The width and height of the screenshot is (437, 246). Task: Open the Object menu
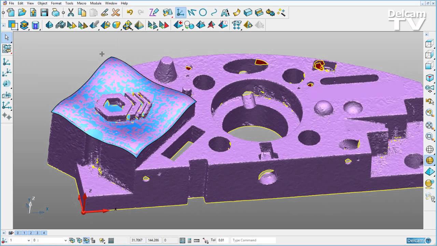coord(42,3)
